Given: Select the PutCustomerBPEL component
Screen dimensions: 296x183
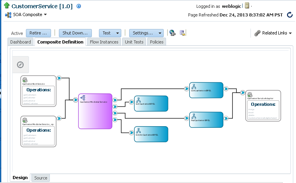Looking at the screenshot, I should tap(206, 120).
